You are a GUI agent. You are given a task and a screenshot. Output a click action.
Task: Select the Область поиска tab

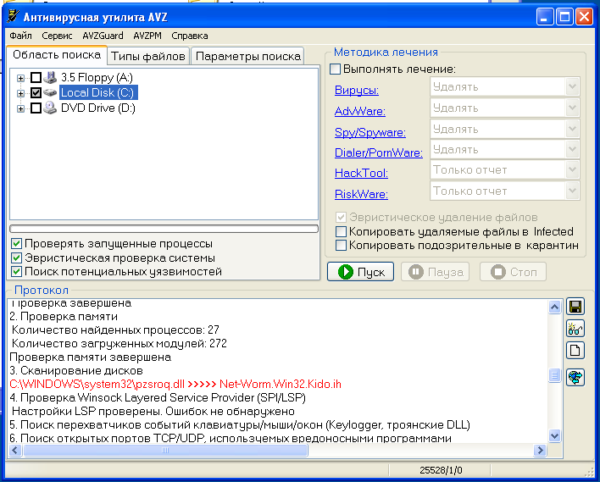[57, 55]
